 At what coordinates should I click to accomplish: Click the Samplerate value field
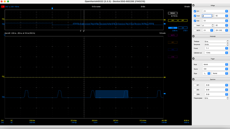pos(215,44)
